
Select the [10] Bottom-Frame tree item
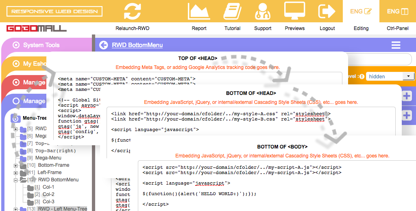(48, 165)
